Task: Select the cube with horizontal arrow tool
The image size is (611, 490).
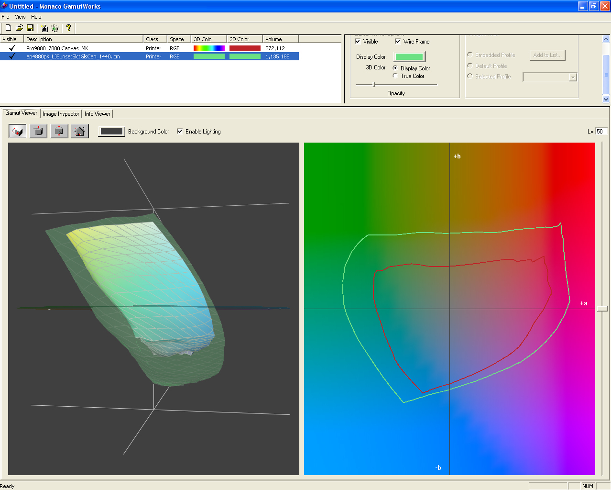Action: click(x=38, y=131)
